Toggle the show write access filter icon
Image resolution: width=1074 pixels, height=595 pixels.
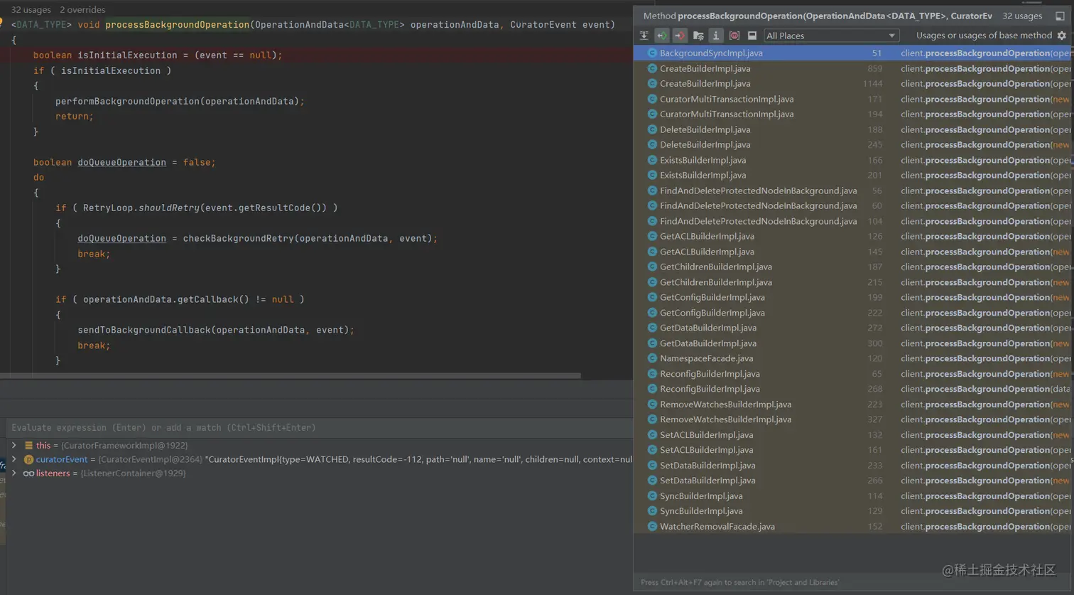pyautogui.click(x=680, y=36)
